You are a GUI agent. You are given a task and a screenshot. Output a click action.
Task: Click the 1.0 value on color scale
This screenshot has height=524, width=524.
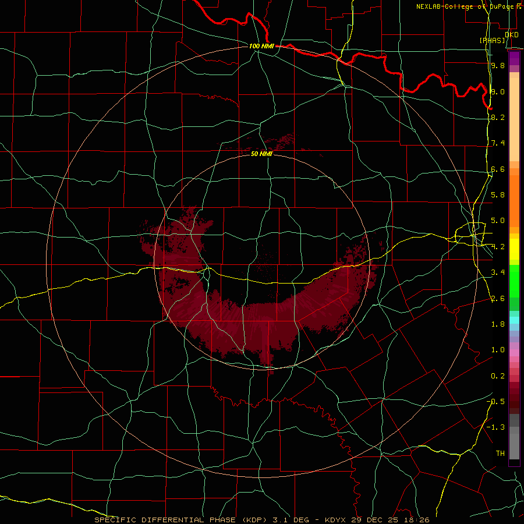498,350
